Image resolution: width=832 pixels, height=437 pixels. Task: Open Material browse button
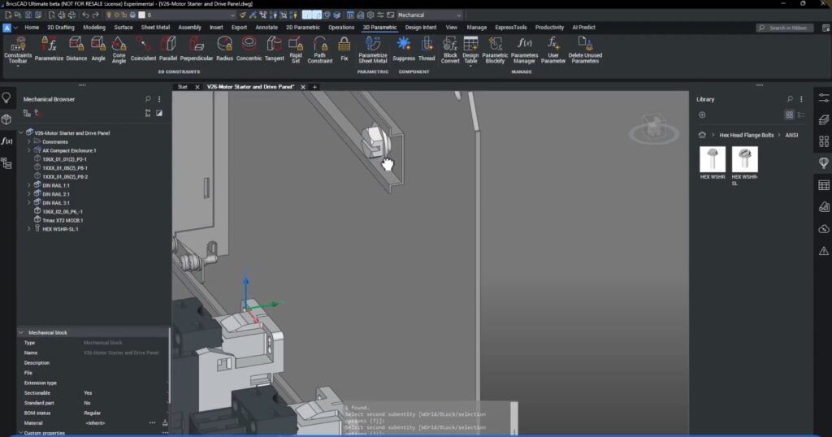tap(152, 422)
